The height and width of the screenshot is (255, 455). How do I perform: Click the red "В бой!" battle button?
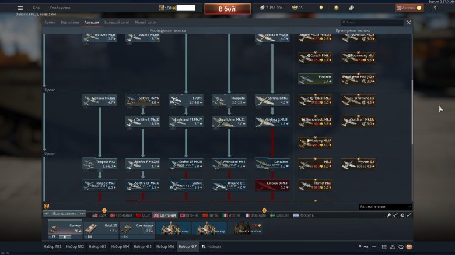pyautogui.click(x=227, y=8)
